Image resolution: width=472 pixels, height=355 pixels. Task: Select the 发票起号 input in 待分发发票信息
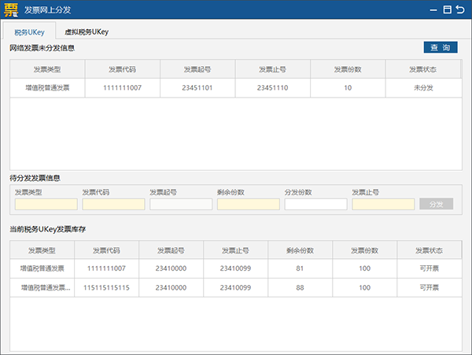[x=181, y=204]
